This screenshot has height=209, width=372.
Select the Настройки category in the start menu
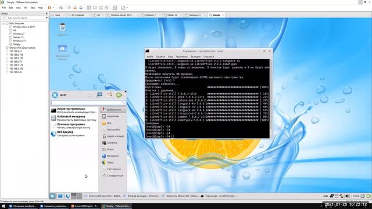click(113, 129)
